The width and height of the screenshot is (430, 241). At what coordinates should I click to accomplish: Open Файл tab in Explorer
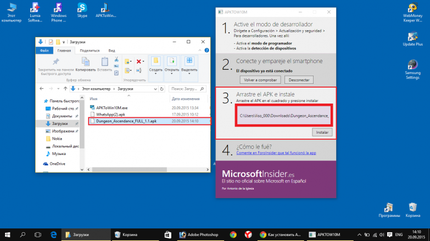coord(44,50)
